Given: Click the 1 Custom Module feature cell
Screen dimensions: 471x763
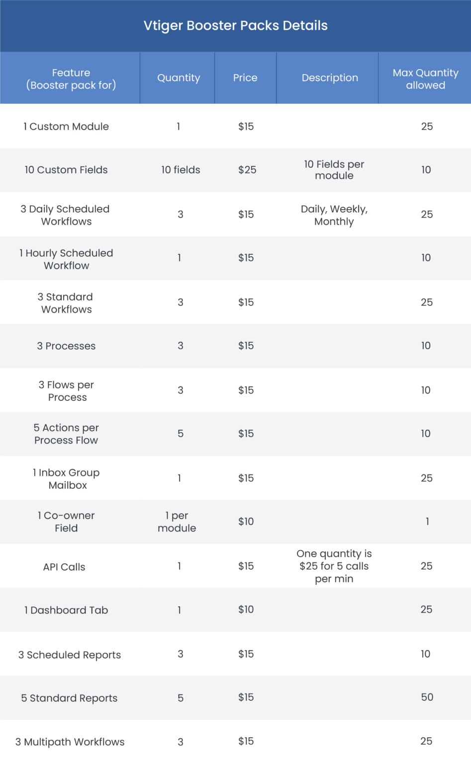Looking at the screenshot, I should (66, 127).
